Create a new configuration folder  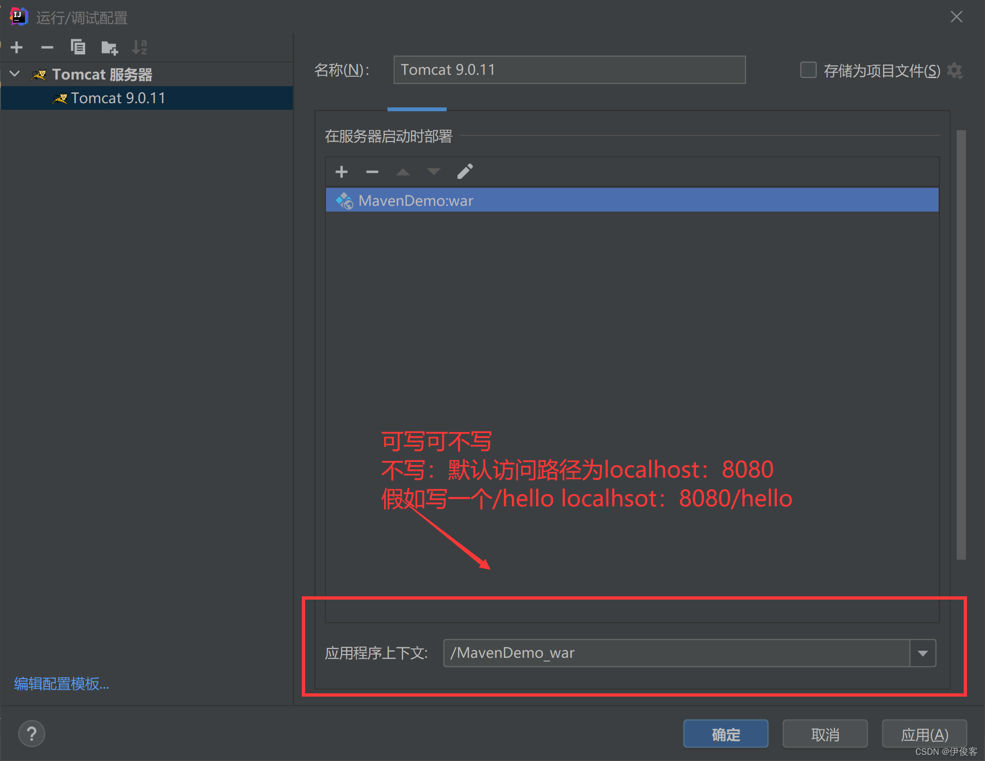[x=109, y=47]
